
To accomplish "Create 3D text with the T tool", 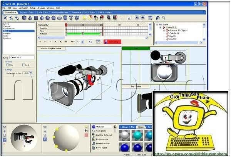I will (71, 18).
